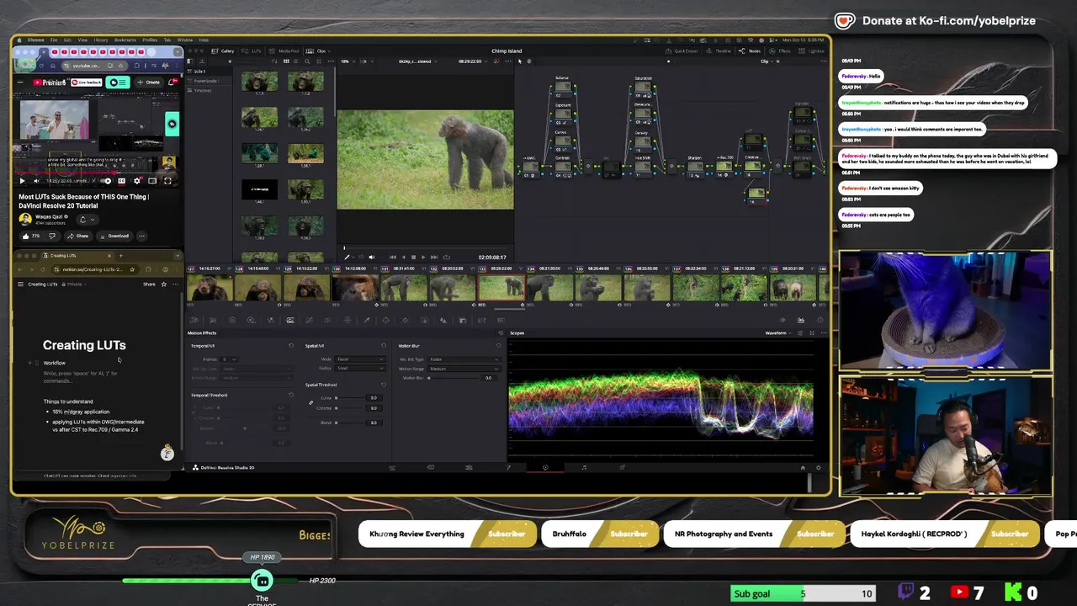
Task: Adjust the Spatial Threshold Luma slider
Action: point(350,398)
